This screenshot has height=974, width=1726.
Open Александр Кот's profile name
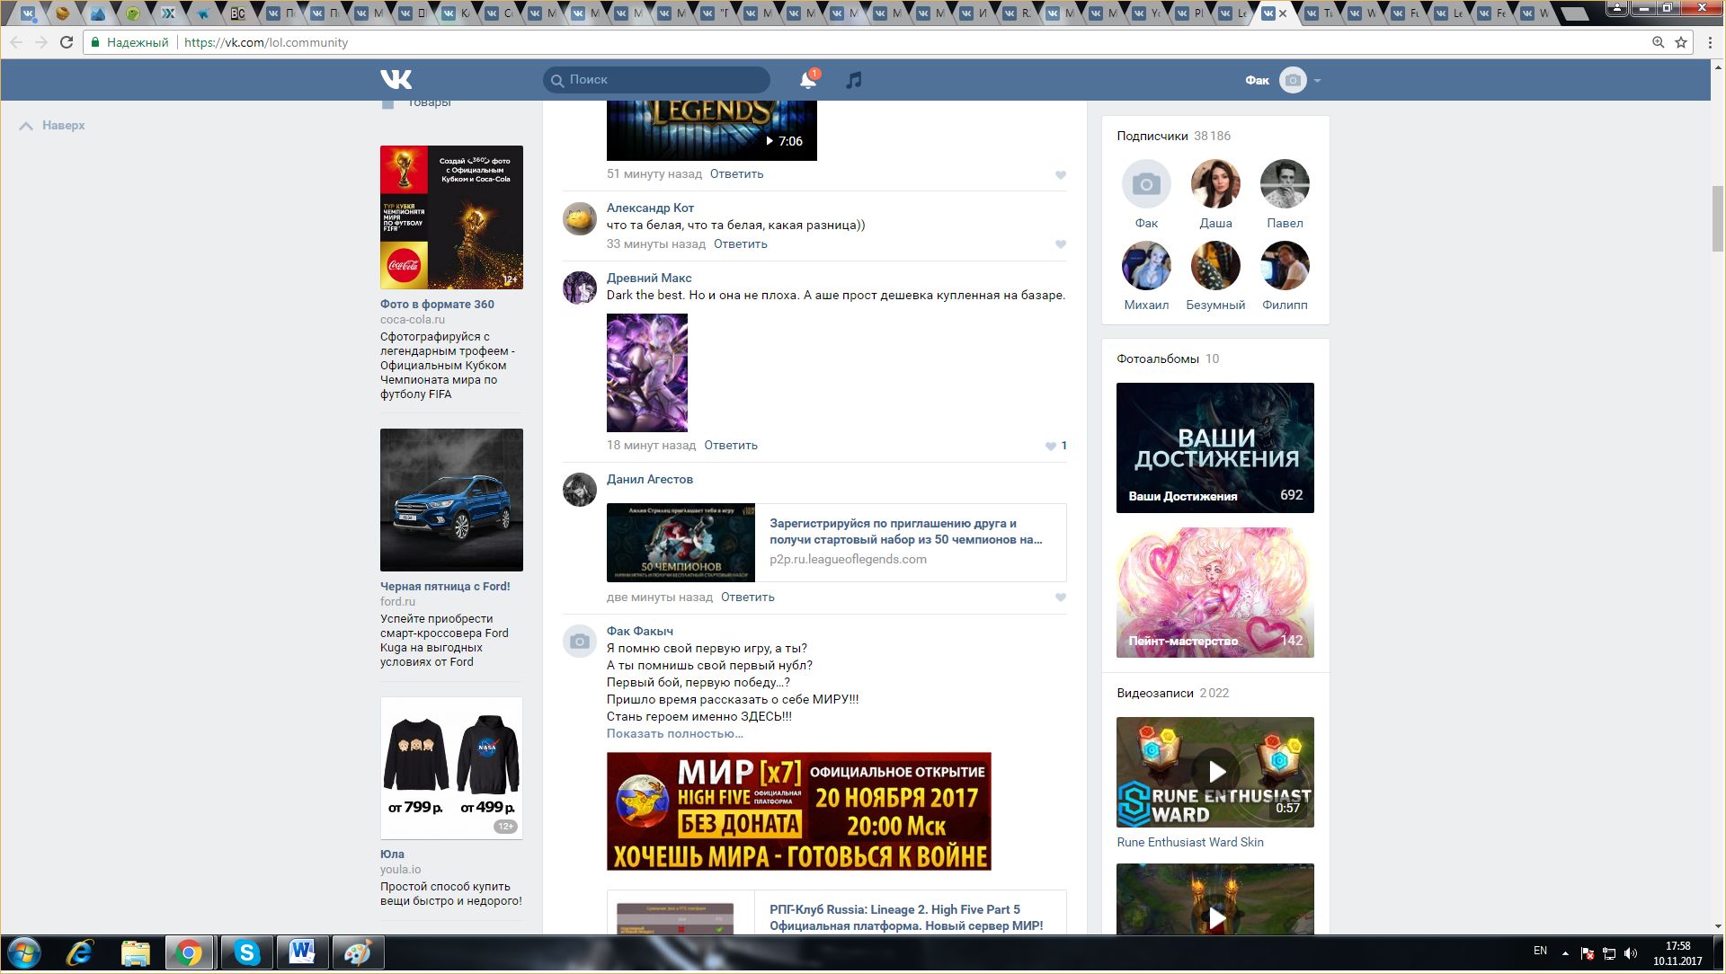click(x=650, y=208)
